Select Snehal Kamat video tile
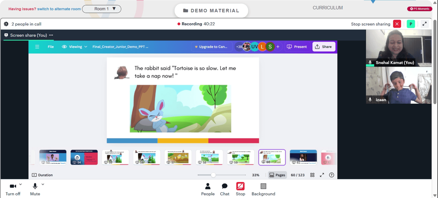The height and width of the screenshot is (198, 438). (399, 48)
